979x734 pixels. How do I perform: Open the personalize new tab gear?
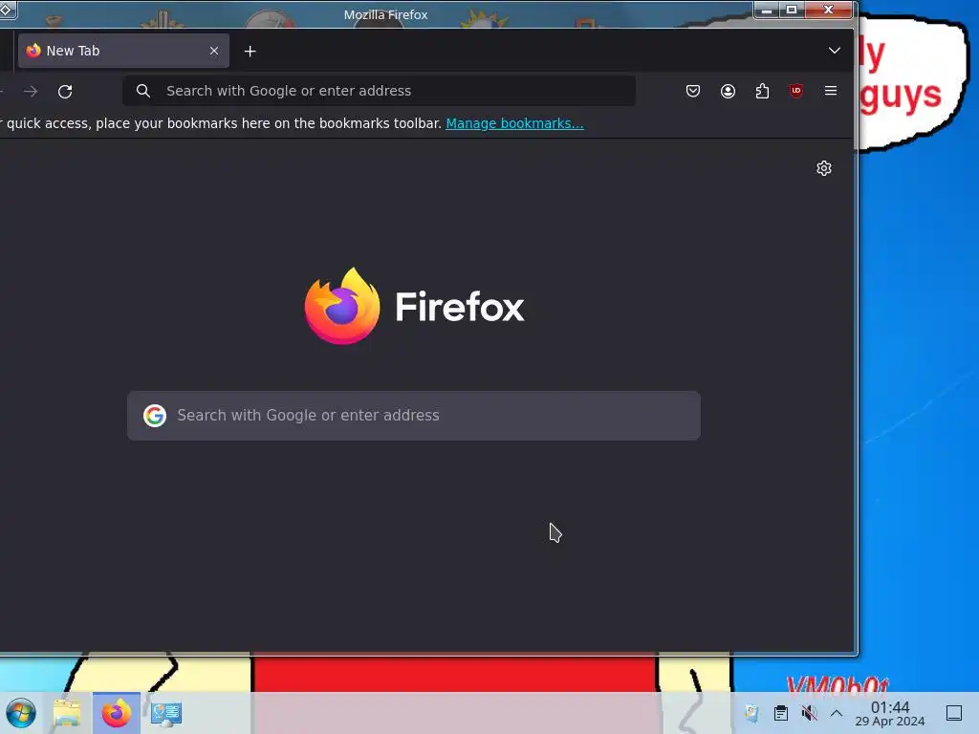(x=824, y=168)
